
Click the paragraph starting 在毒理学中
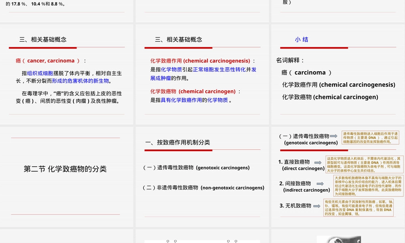point(69,97)
